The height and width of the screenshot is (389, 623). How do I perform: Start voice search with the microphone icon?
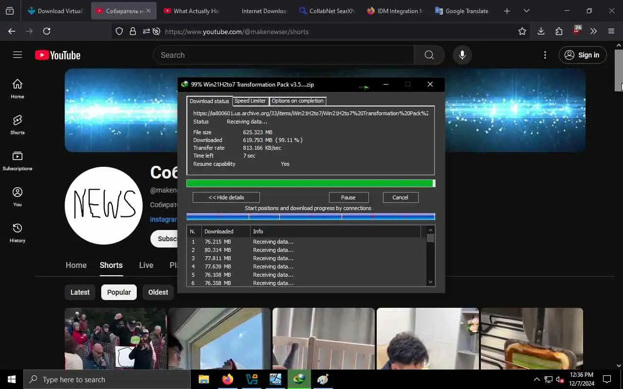tap(462, 55)
